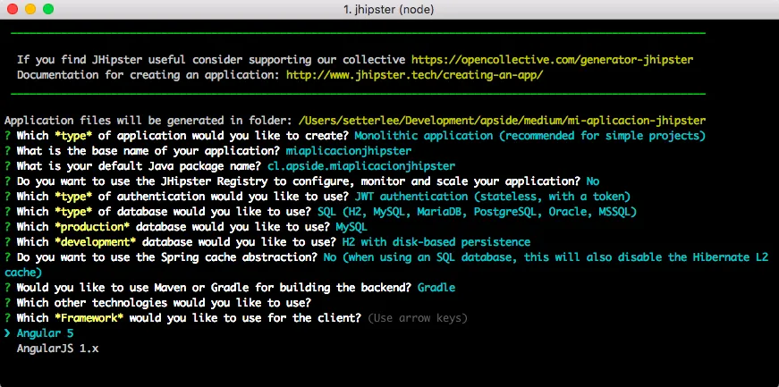Click the mi-aplicacion-jhipster folder path
779x387 pixels.
(502, 121)
